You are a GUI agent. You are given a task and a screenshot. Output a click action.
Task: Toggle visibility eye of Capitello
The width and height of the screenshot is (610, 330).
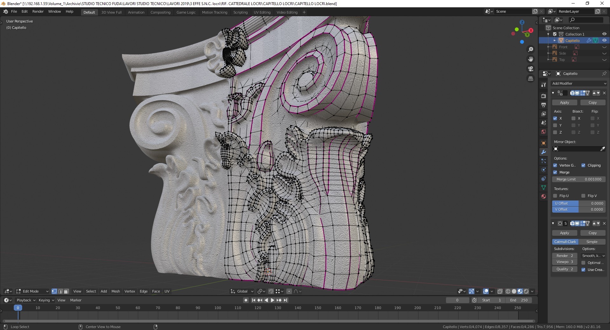604,40
